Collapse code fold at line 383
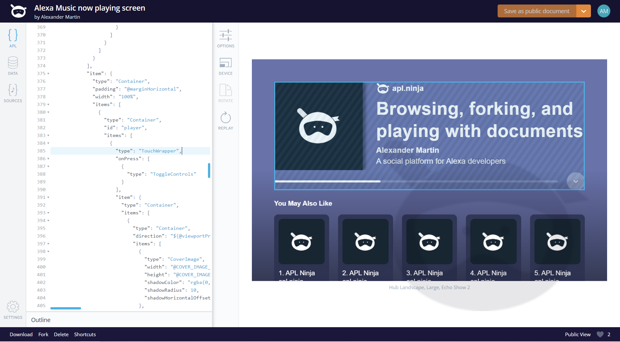 [x=48, y=135]
